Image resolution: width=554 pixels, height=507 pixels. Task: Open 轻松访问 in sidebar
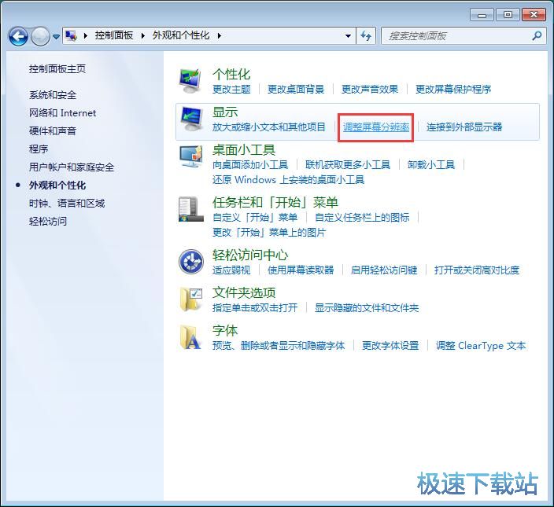(x=48, y=221)
